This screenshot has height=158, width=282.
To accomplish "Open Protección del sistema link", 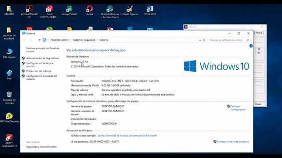I will coord(39,71).
